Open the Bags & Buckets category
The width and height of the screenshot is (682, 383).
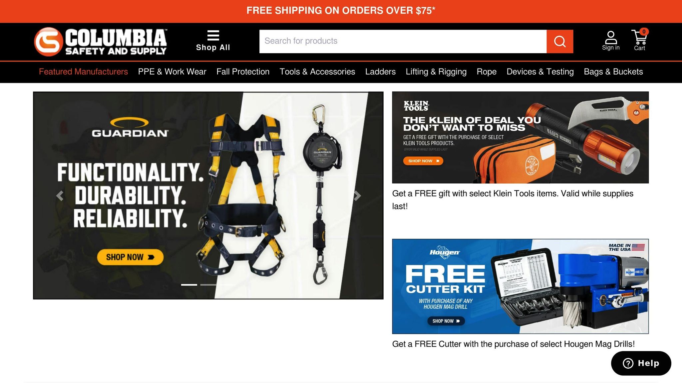(x=613, y=71)
